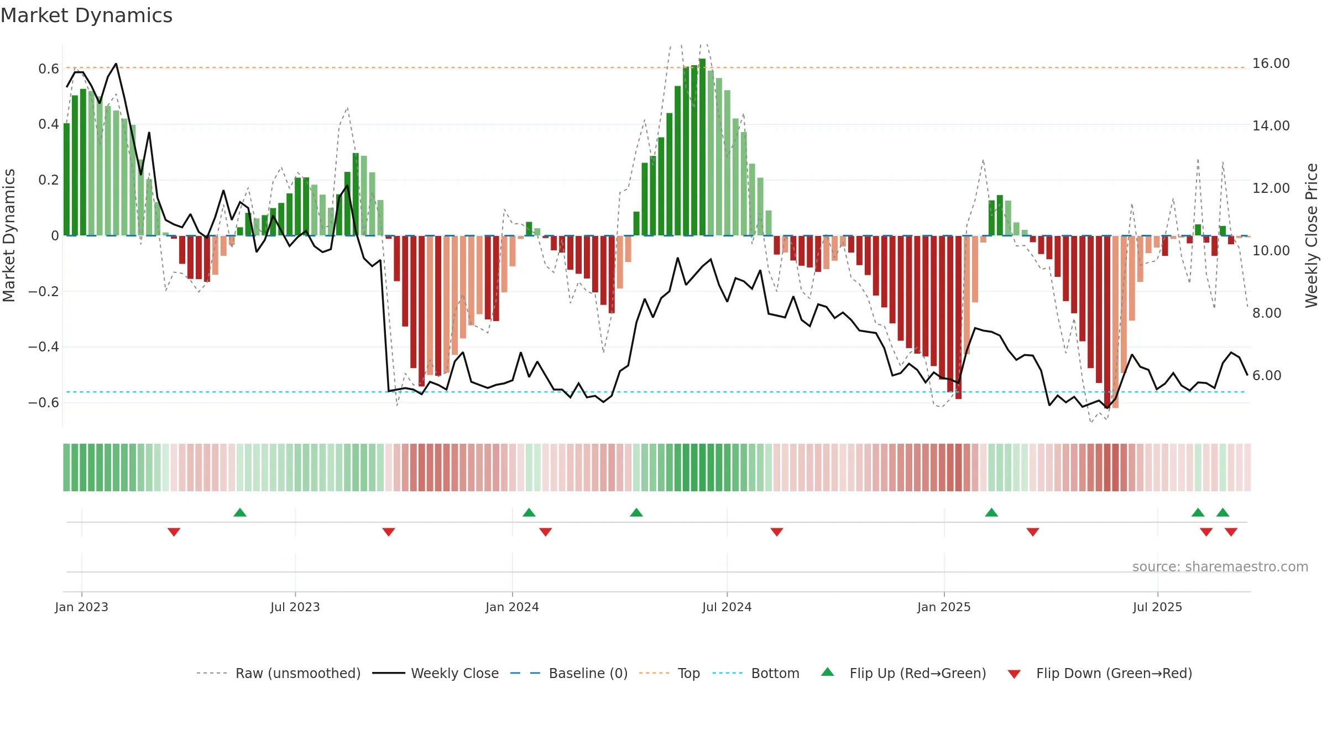Select Flip Down (Green→Red) legend entry
This screenshot has height=746, width=1327.
(1100, 673)
